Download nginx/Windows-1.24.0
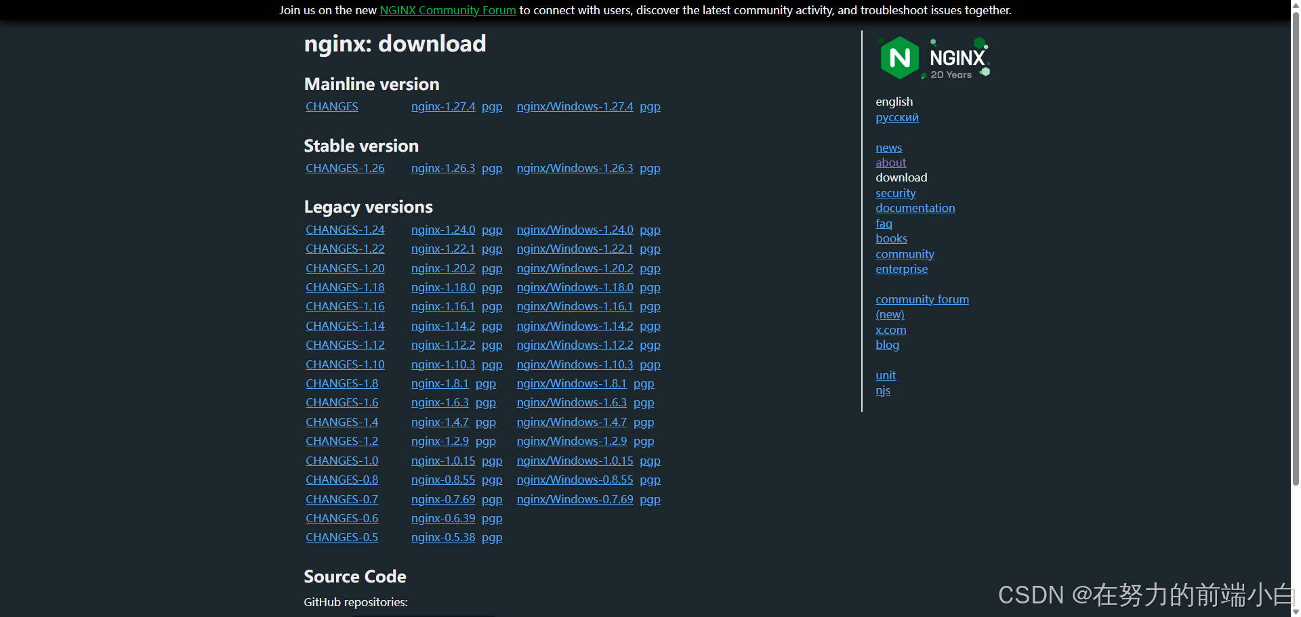 point(575,230)
